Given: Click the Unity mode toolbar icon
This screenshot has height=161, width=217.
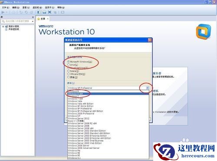Looking at the screenshot, I should 55,12.
